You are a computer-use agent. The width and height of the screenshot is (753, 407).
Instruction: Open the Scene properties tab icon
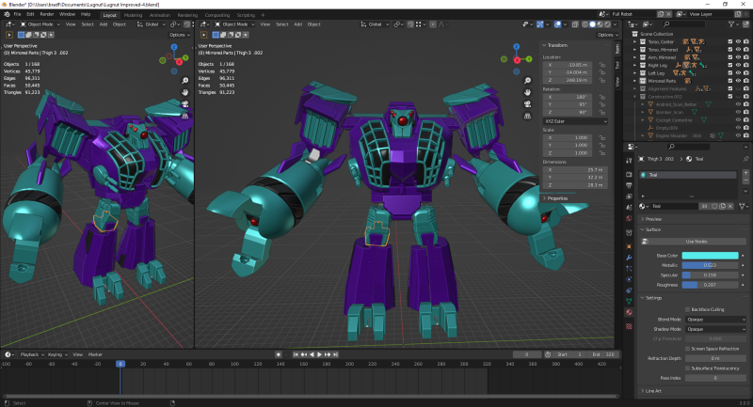click(629, 207)
